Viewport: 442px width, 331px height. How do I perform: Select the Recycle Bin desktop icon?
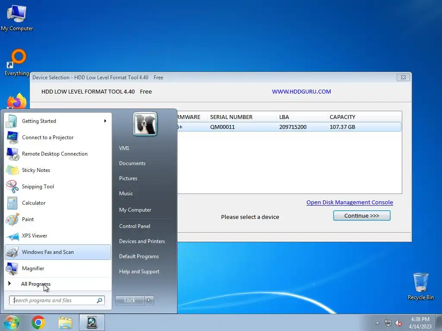420,286
